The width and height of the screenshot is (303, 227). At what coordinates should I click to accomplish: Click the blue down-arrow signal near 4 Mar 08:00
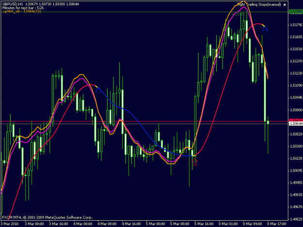(98, 91)
